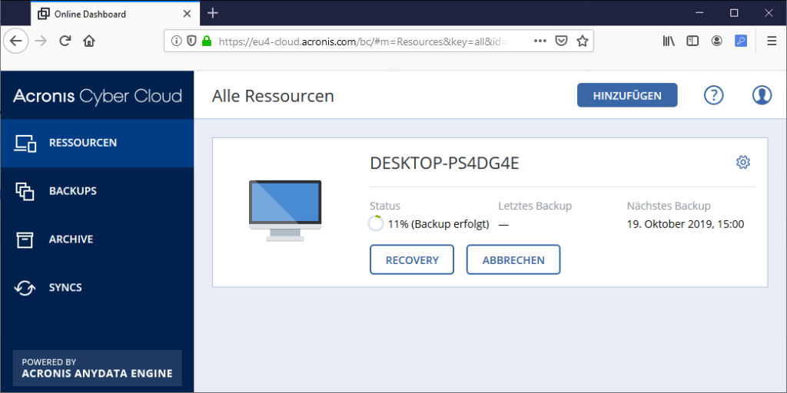Click the green padlock security icon
Viewport: 787px width, 393px height.
pyautogui.click(x=206, y=41)
